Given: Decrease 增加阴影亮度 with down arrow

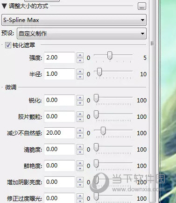Looking at the screenshot, I should point(80,185).
